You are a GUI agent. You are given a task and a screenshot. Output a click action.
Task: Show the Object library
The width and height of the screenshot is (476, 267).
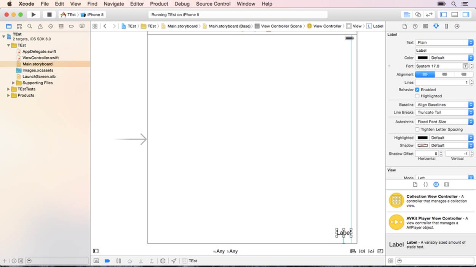436,184
